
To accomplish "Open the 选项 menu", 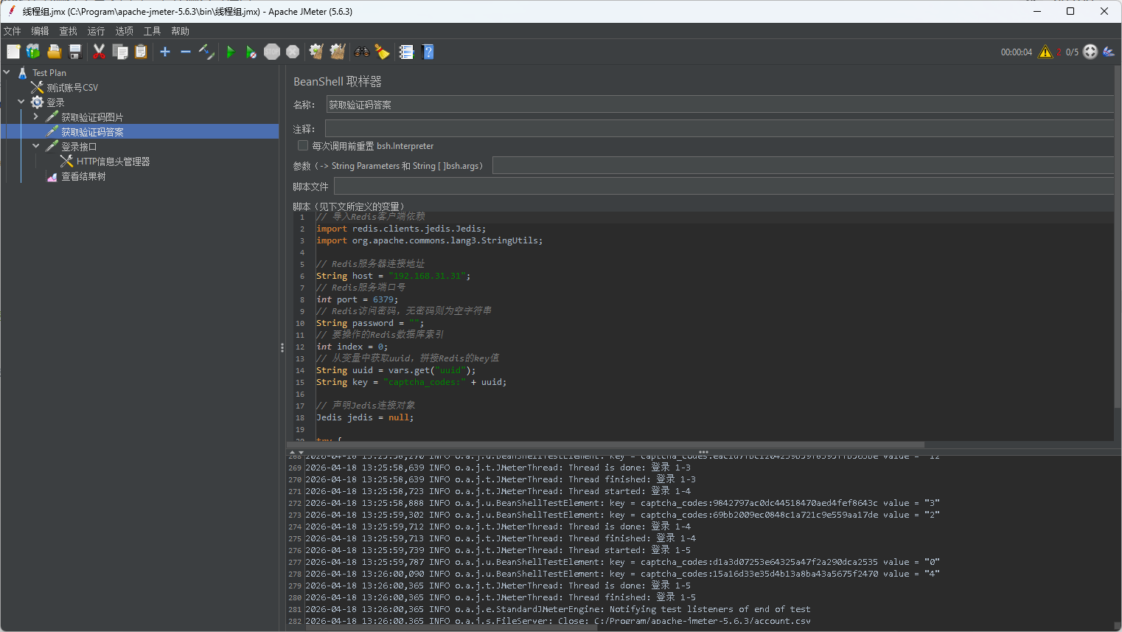I will (x=124, y=31).
